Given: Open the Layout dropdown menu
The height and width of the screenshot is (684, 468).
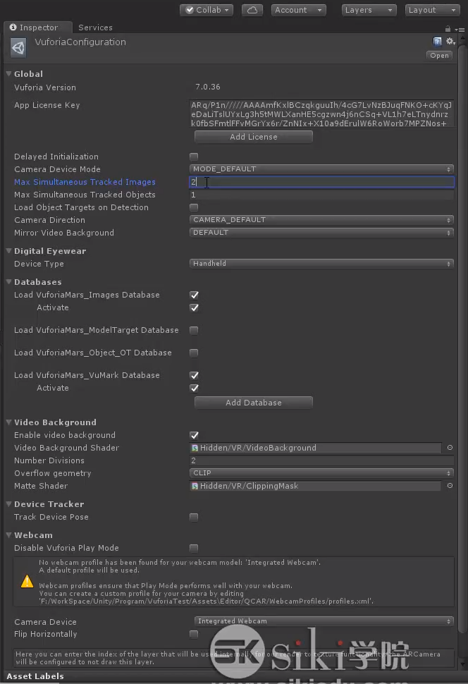Looking at the screenshot, I should 433,10.
